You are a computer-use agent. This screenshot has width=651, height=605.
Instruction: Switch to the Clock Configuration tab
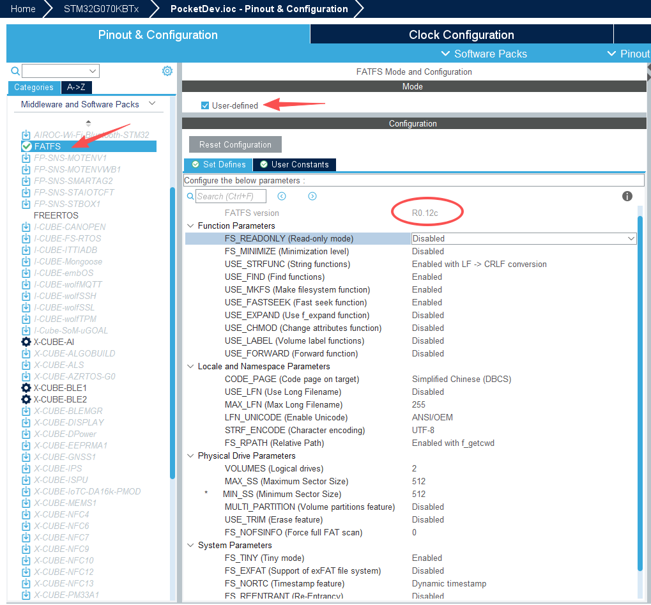pos(461,34)
